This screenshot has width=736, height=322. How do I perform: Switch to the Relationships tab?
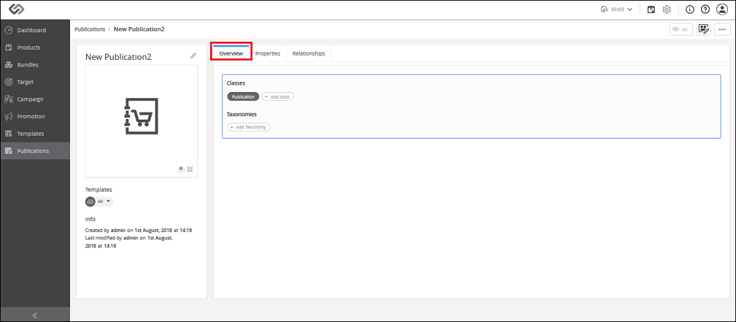[308, 53]
